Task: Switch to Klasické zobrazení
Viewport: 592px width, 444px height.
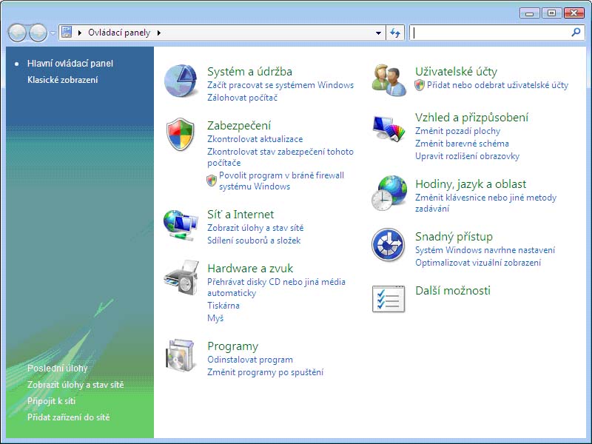Action: [62, 80]
